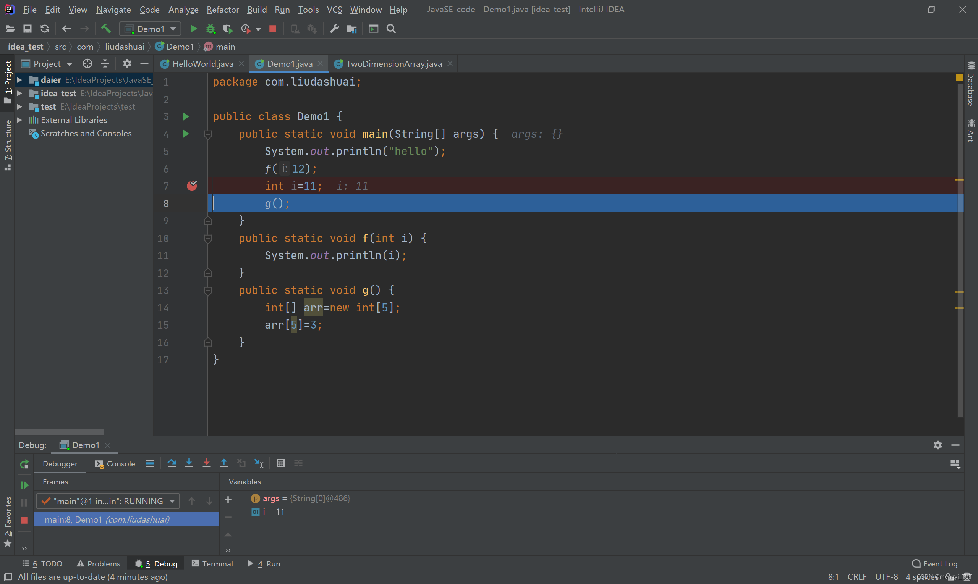Toggle the Database tool window stripe
The image size is (978, 584).
coord(971,84)
